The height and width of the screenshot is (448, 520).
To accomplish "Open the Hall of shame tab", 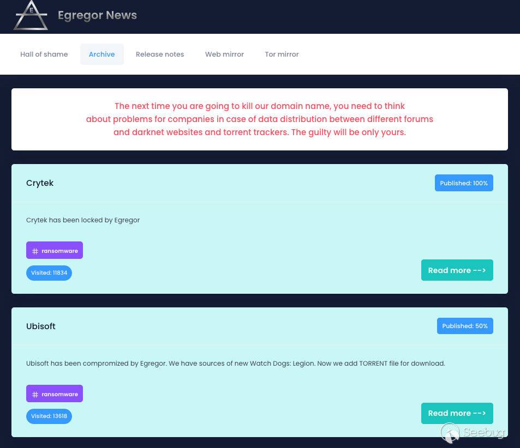I will pyautogui.click(x=44, y=55).
